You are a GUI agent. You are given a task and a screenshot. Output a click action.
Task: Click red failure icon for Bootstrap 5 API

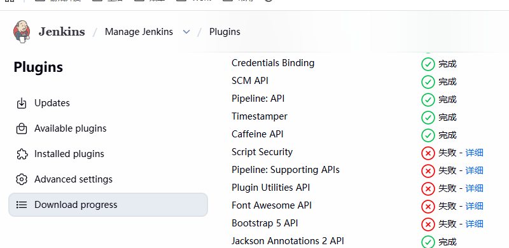428,224
